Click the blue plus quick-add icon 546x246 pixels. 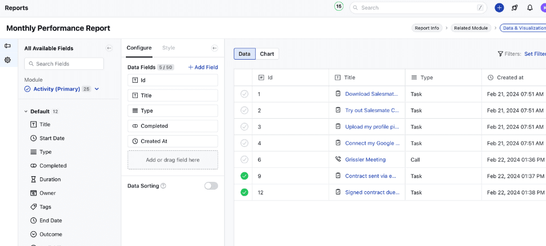[499, 8]
